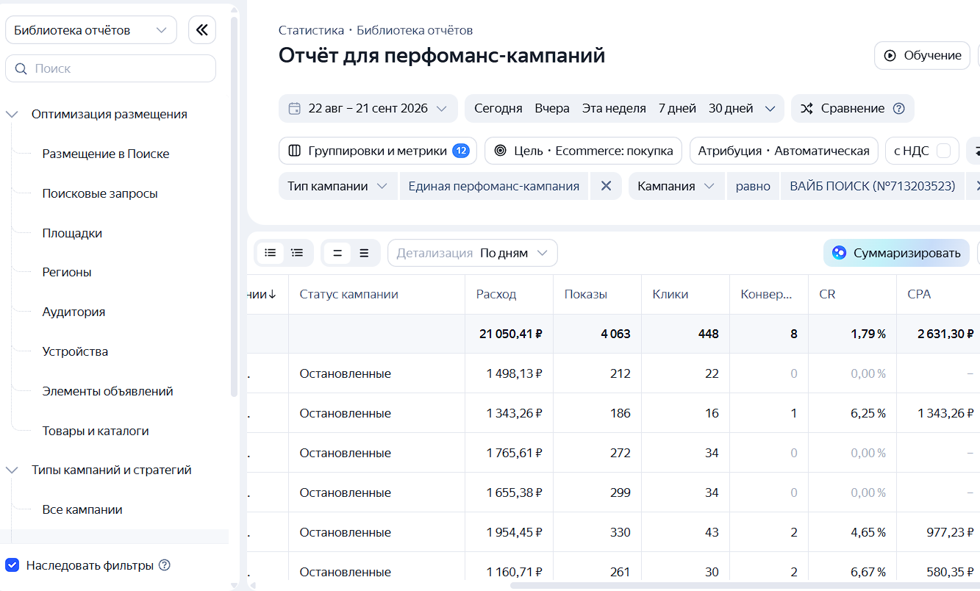Select the Сегодня period preset
Viewport: 980px width, 591px height.
tap(498, 108)
